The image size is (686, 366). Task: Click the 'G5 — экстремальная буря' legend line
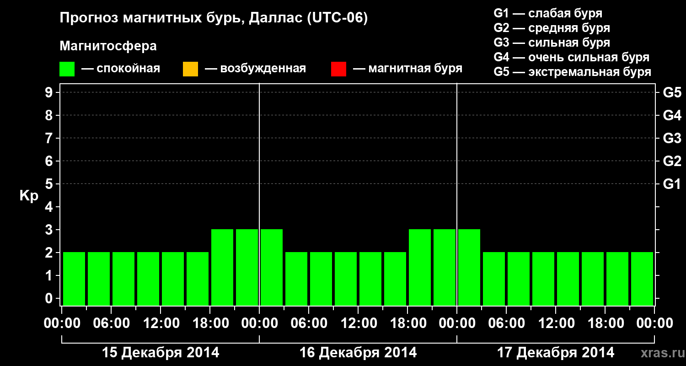pos(573,72)
